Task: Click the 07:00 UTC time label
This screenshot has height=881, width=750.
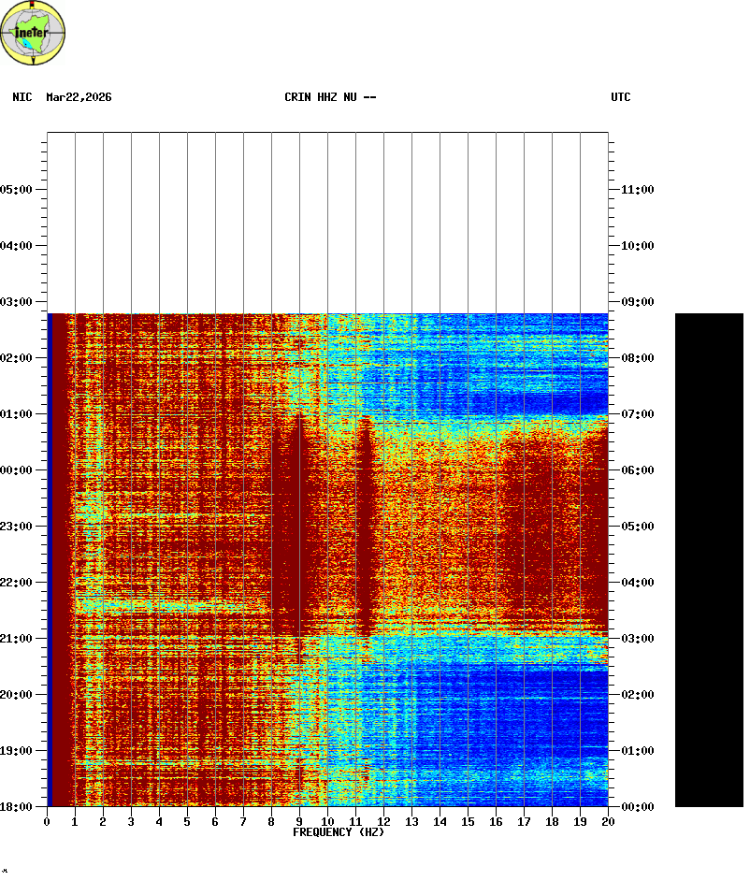Action: pos(637,414)
